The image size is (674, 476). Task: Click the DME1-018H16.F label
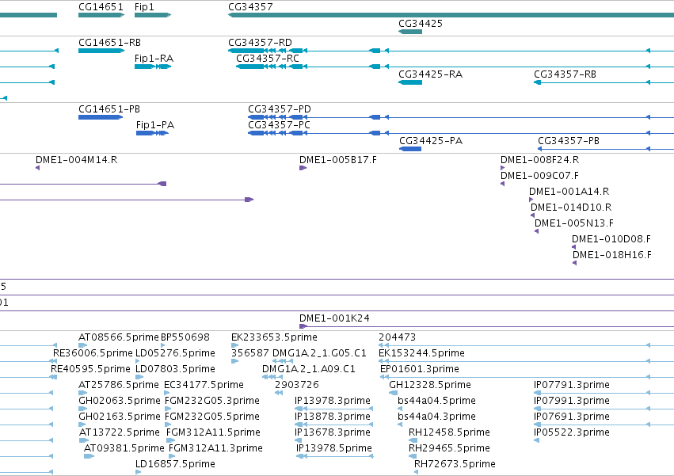pyautogui.click(x=611, y=255)
